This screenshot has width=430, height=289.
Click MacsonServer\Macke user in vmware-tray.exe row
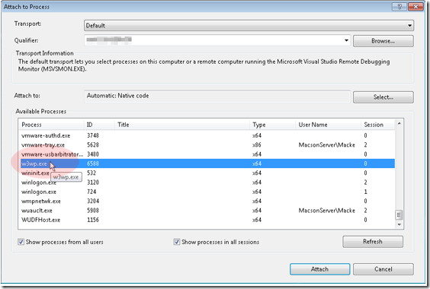(x=327, y=144)
